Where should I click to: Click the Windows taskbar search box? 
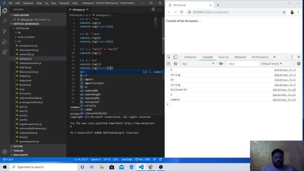click(44, 167)
